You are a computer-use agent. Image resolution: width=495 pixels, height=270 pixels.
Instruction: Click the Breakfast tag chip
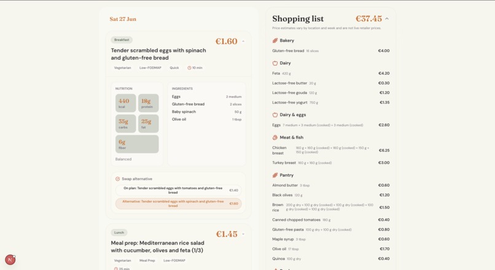[122, 40]
